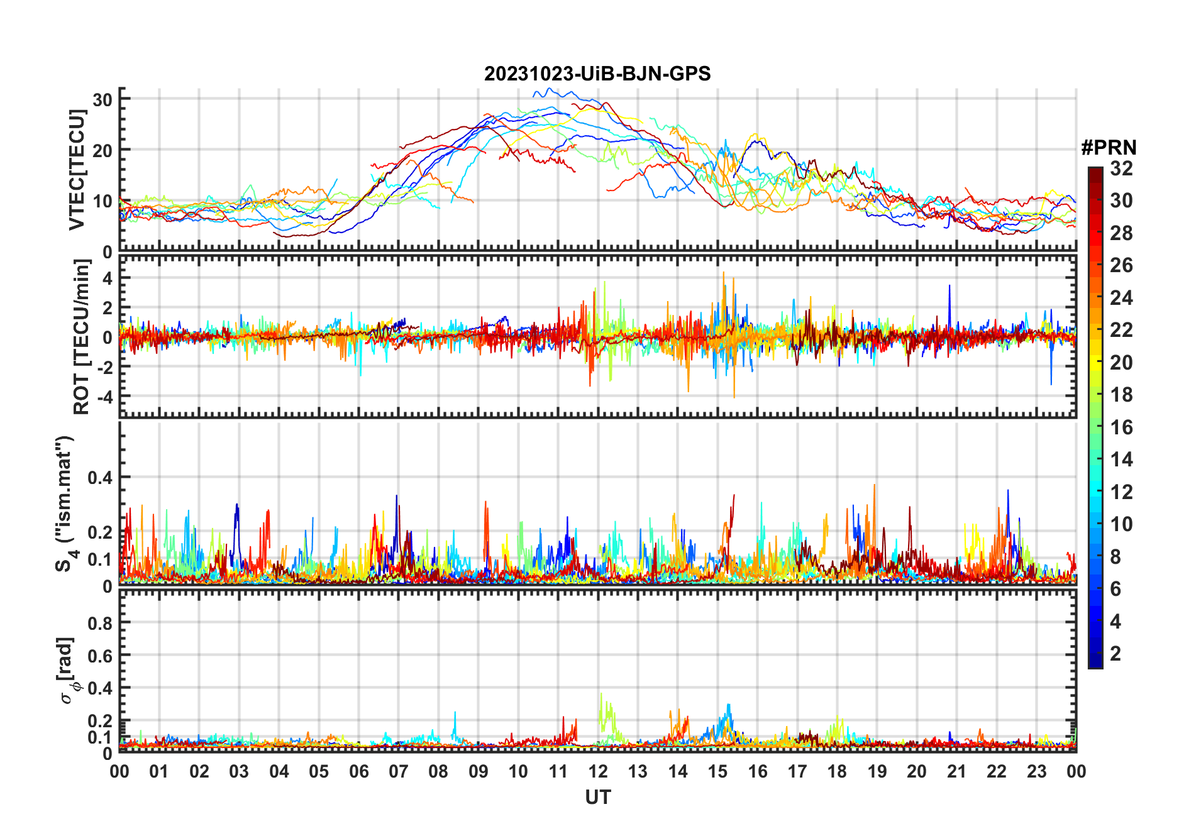Image resolution: width=1196 pixels, height=836 pixels.
Task: Click colorbar tick label 28
Action: 1121,233
